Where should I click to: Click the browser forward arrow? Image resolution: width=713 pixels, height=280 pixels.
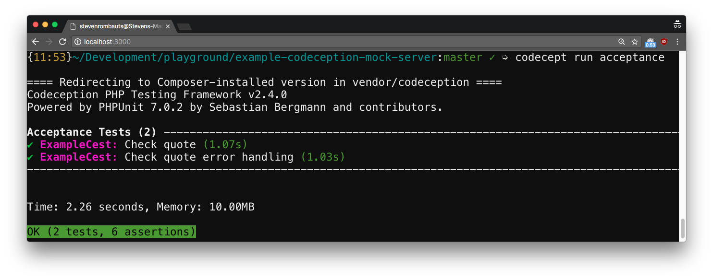[49, 42]
